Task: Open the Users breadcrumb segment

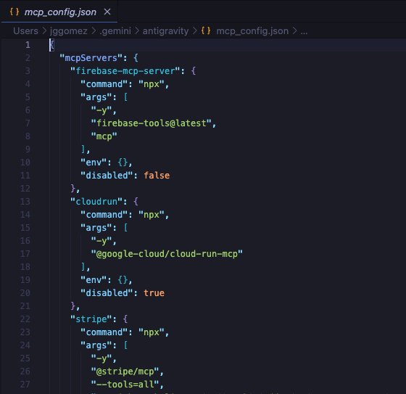Action: (x=25, y=31)
